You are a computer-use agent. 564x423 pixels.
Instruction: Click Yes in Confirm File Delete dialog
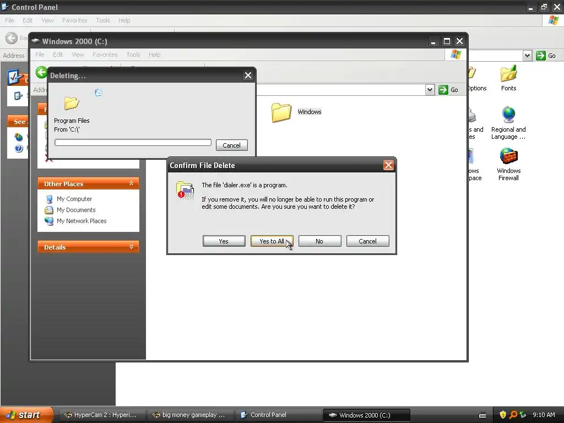pyautogui.click(x=224, y=241)
